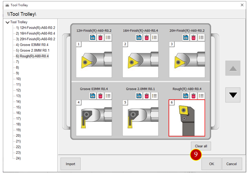Click the up arrow page button
Viewport: 251px width, 175px height.
tap(233, 68)
